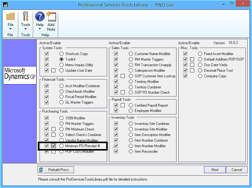Select the Company Copy radio button
The width and height of the screenshot is (252, 188).
pos(200,76)
